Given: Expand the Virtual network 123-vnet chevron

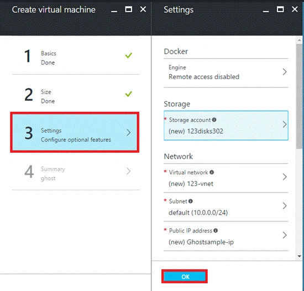Looking at the screenshot, I should coord(285,176).
